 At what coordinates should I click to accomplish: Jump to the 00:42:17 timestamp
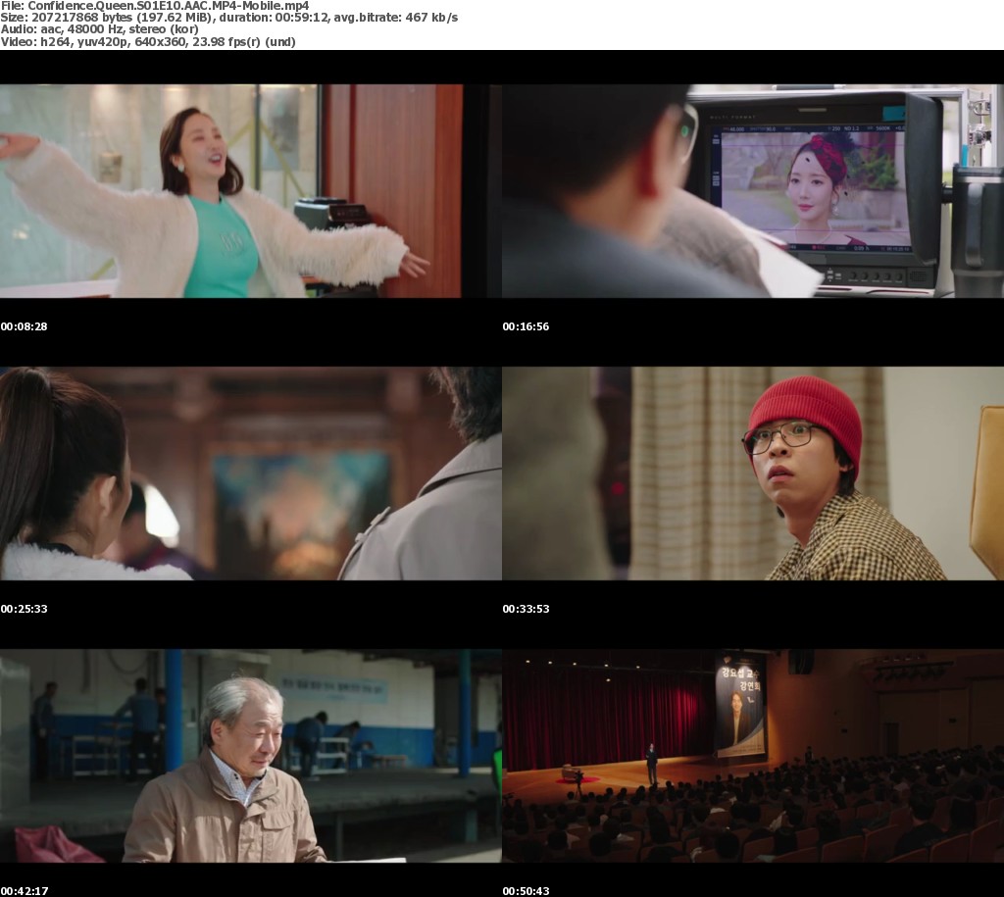point(24,891)
